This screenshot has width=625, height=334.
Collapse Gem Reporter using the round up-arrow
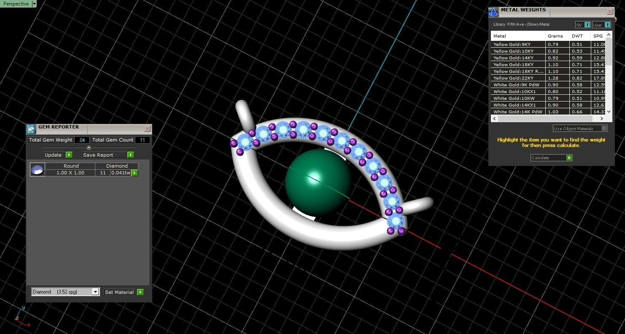tap(89, 147)
